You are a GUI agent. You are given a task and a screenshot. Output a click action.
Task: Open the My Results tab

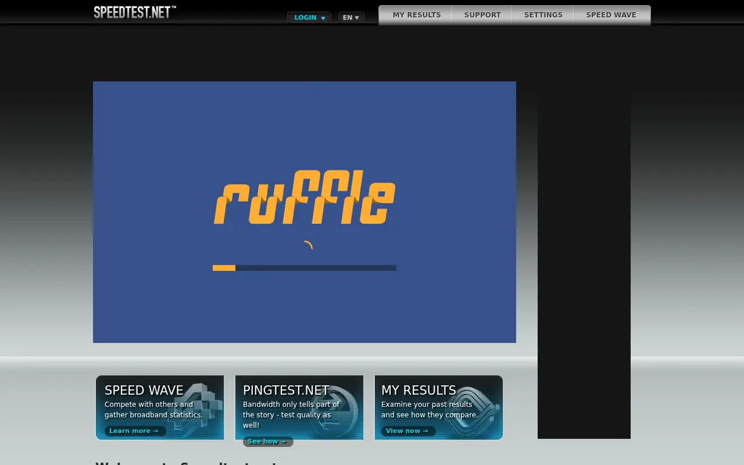(416, 15)
